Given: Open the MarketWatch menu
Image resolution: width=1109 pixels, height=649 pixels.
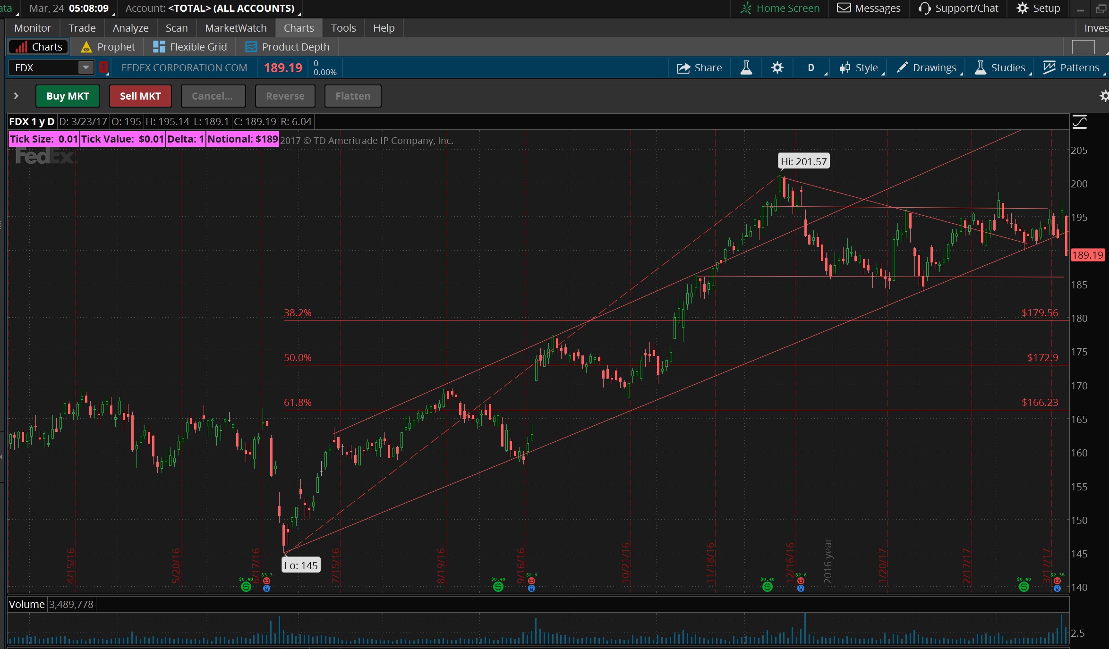Looking at the screenshot, I should point(235,28).
